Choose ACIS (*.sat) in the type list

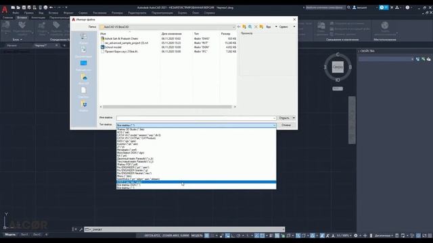click(x=196, y=132)
